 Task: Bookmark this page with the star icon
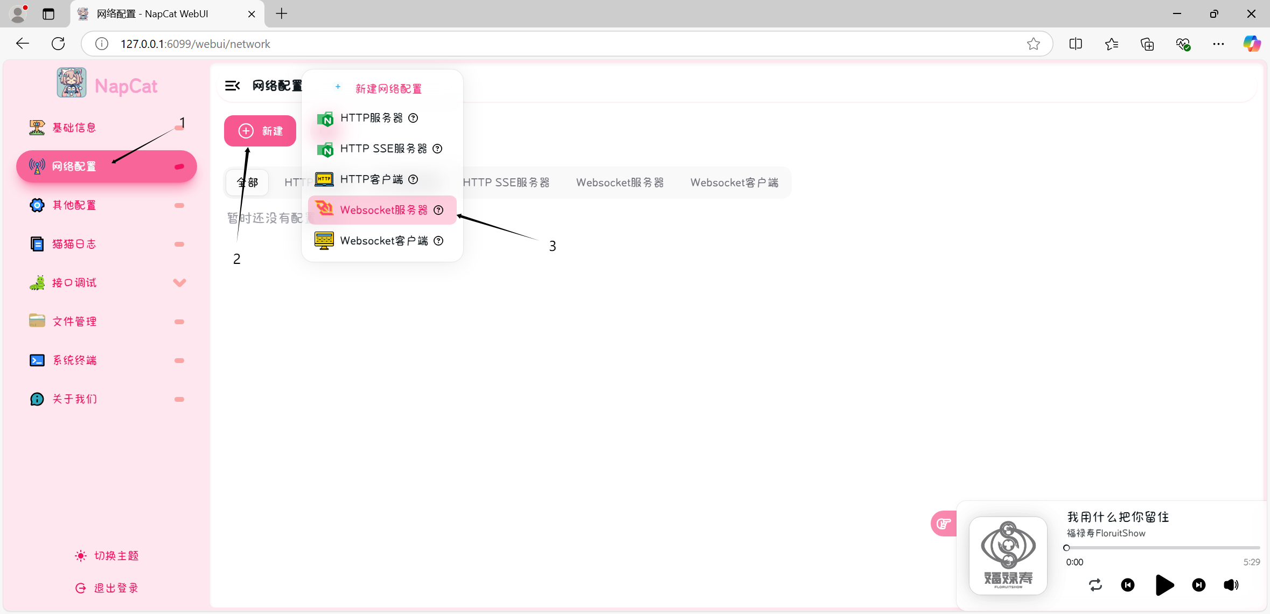click(1033, 44)
